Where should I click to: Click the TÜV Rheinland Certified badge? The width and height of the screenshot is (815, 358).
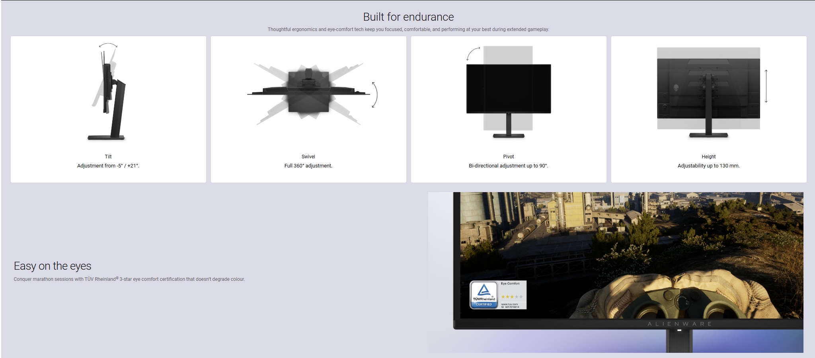click(484, 295)
